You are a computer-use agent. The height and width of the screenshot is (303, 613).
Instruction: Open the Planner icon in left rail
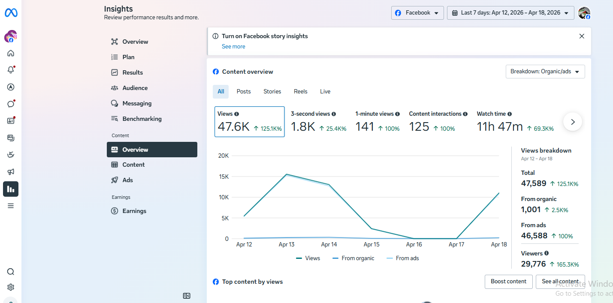(x=11, y=155)
